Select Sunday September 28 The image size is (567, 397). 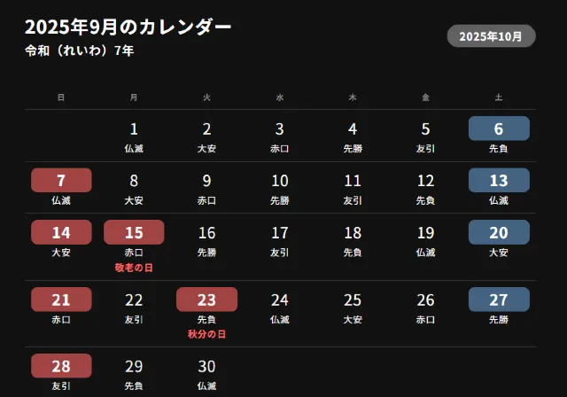61,366
